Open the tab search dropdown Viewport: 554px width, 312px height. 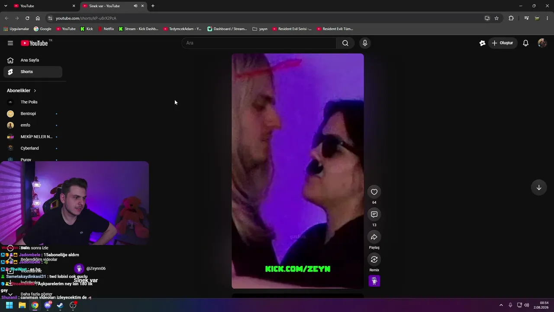(x=6, y=6)
